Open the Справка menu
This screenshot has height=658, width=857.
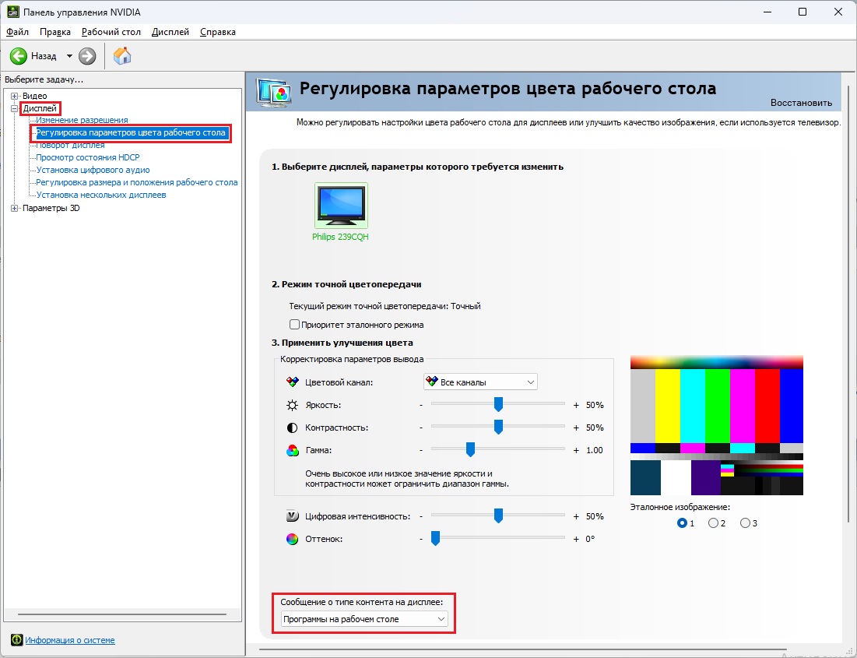click(x=217, y=32)
